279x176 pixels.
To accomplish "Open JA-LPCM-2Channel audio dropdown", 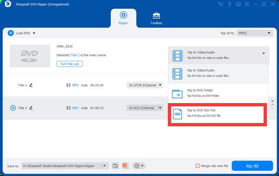I will coord(145,85).
